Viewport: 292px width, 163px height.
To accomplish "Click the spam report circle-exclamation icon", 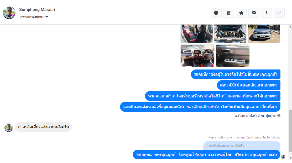I will (x=216, y=13).
